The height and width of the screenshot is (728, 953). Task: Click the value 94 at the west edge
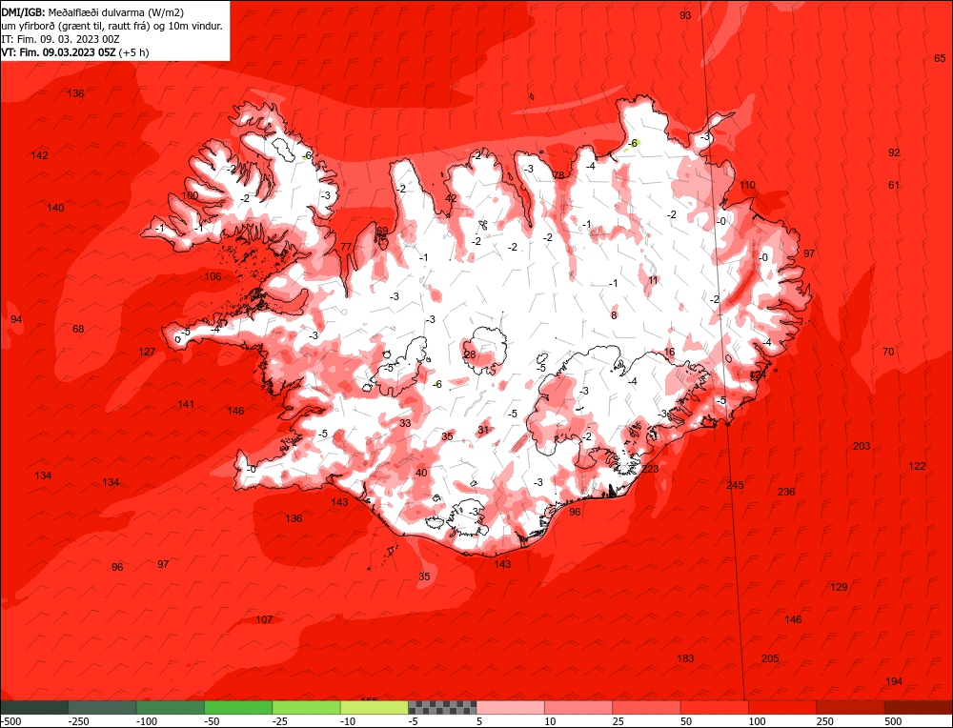(16, 319)
